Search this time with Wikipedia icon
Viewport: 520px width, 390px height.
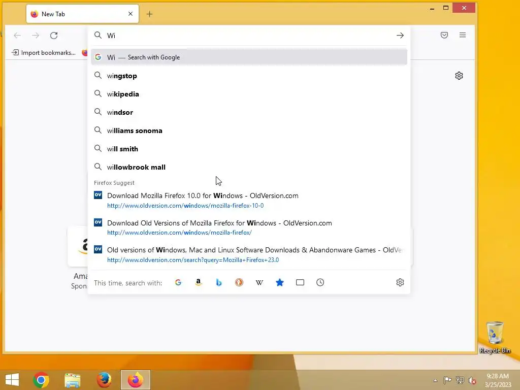click(x=259, y=282)
